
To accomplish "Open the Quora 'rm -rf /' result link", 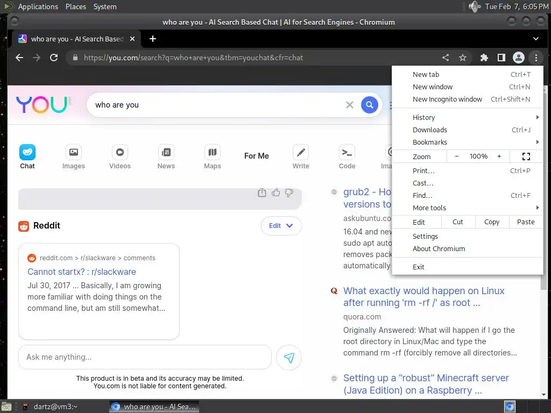I will tap(423, 297).
